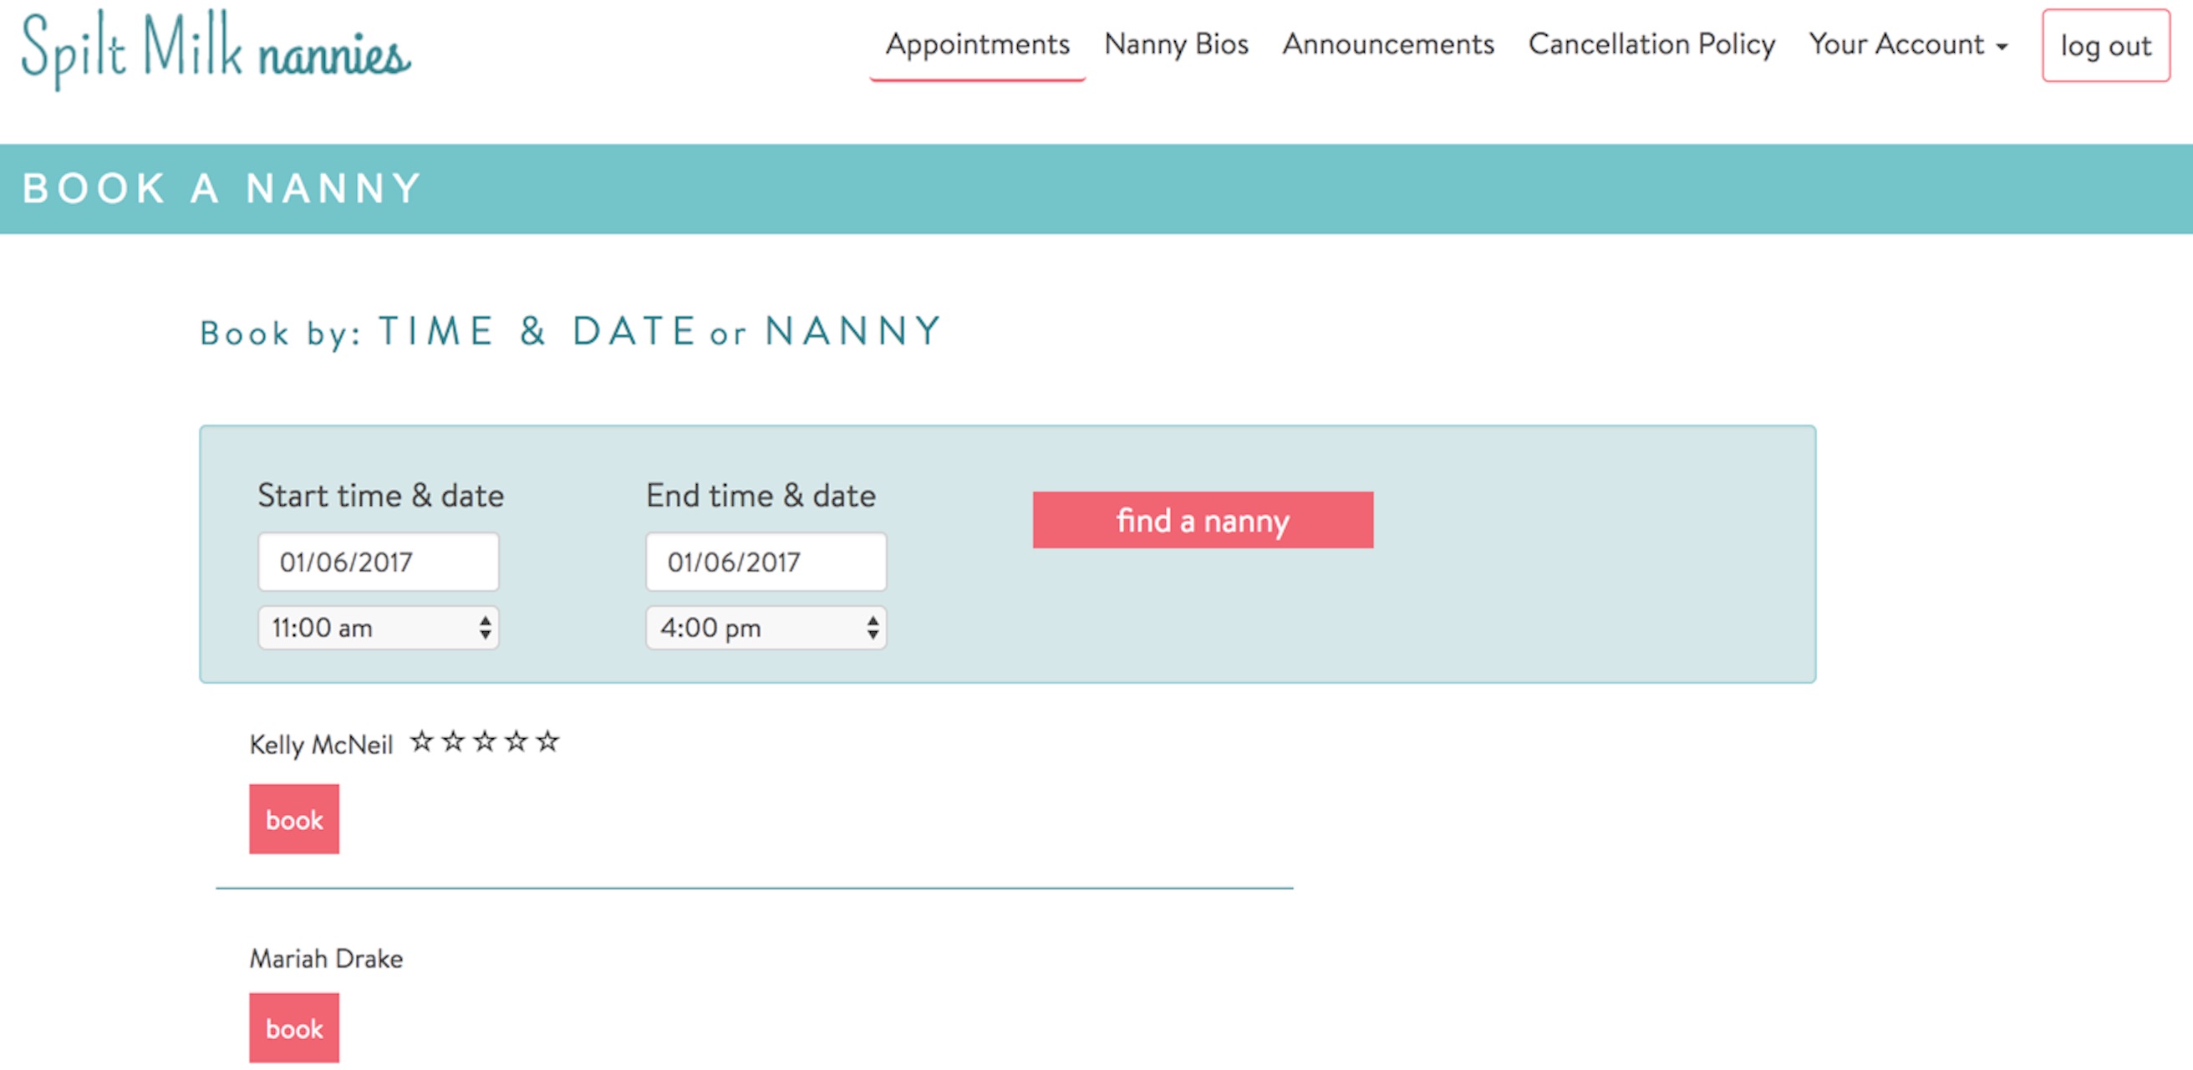Open the 4:00 pm end time dropdown
The image size is (2193, 1070).
click(766, 629)
